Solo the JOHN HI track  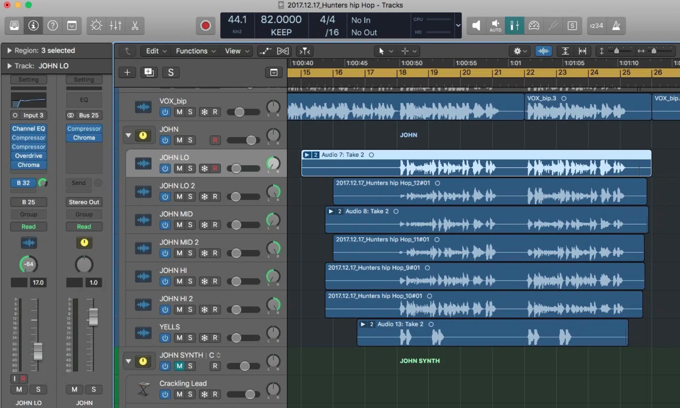(190, 281)
